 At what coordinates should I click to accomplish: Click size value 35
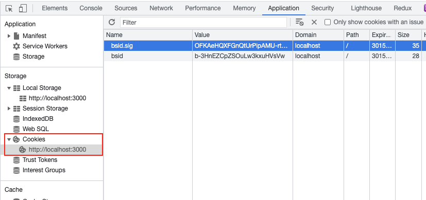[416, 46]
